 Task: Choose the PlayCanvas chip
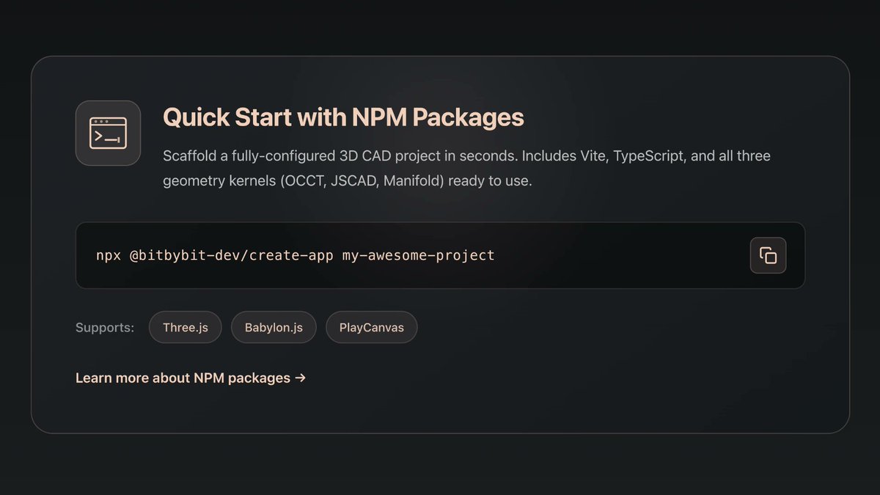click(371, 327)
